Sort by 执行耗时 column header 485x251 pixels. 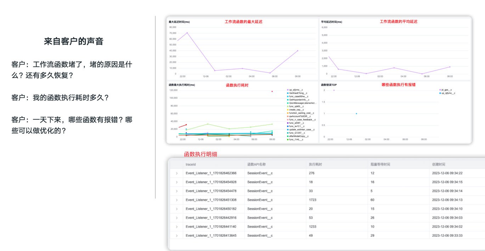(315, 164)
